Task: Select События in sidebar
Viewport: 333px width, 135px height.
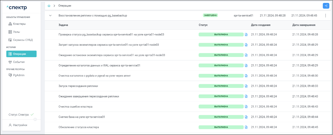Action: tap(19, 62)
